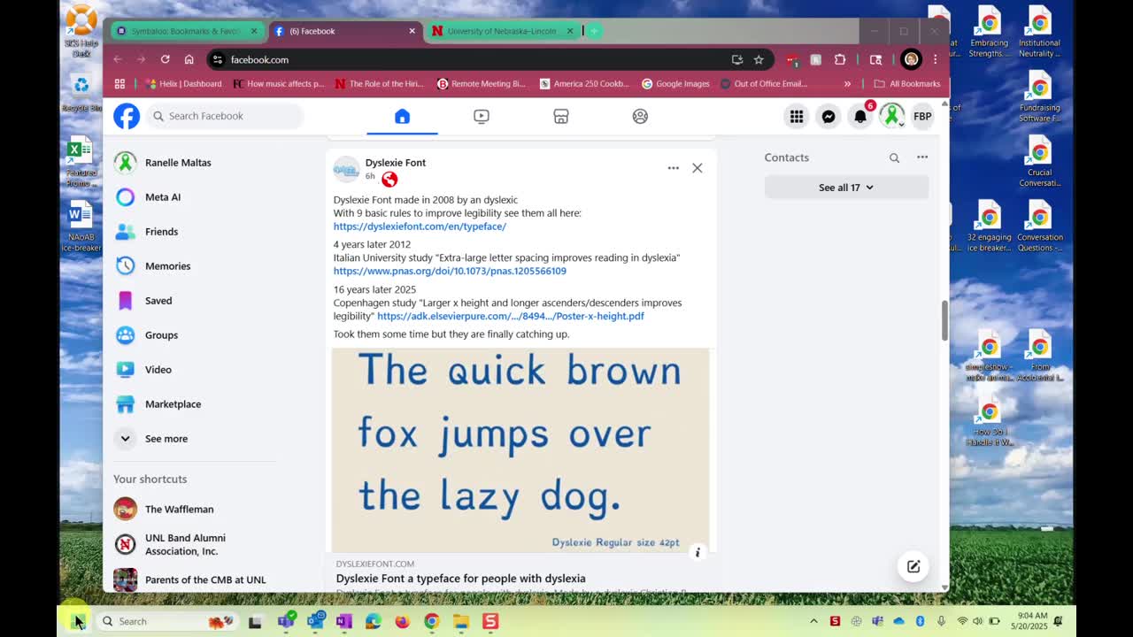
Task: Open Messenger chat icon
Action: [829, 116]
